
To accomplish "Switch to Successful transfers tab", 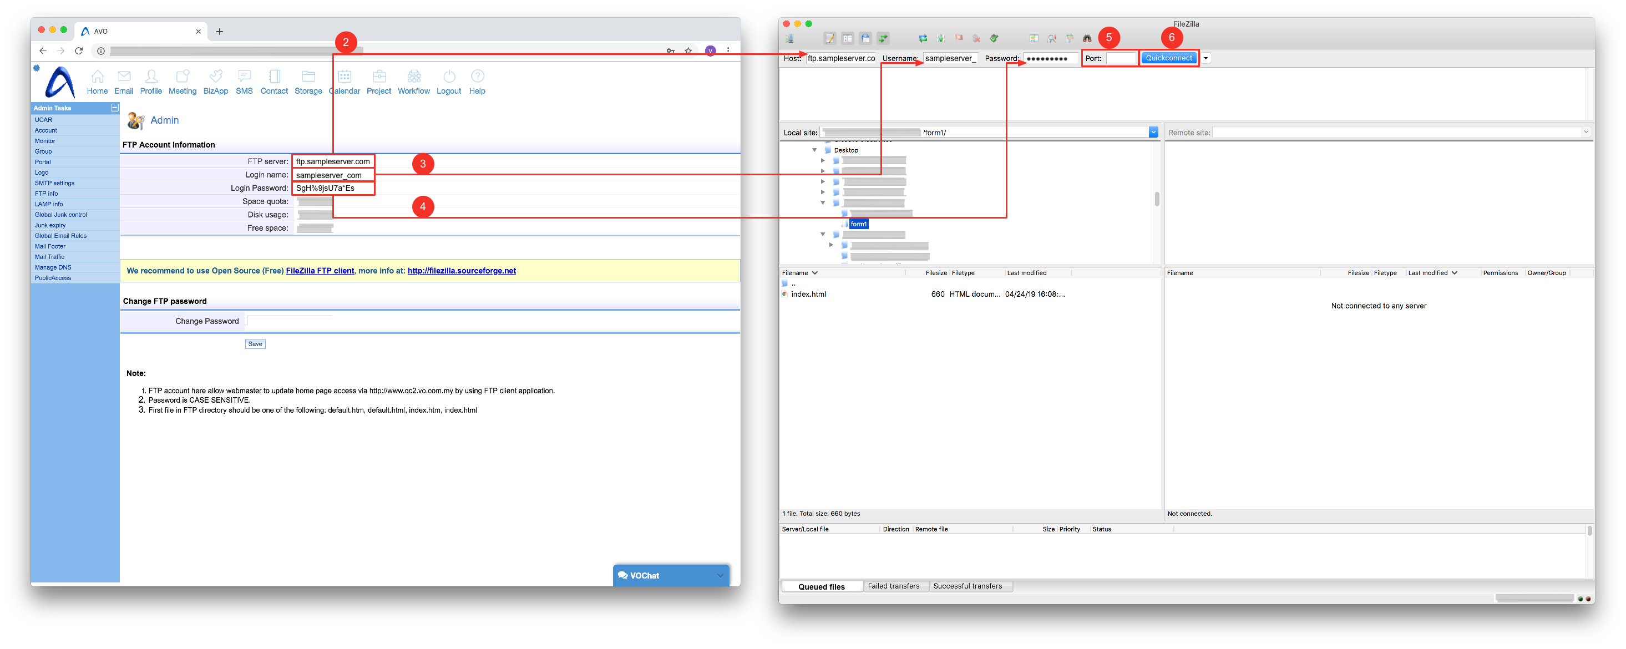I will (967, 586).
